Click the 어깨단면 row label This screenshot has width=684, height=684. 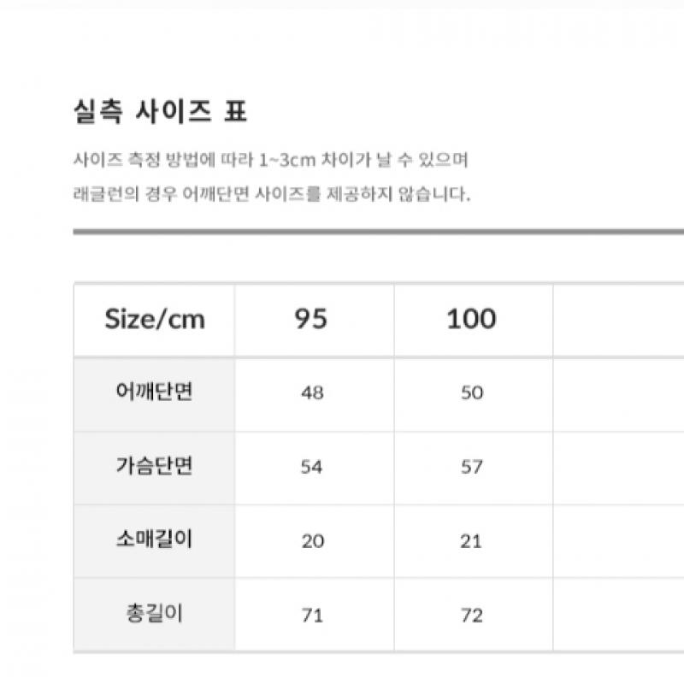pyautogui.click(x=155, y=392)
